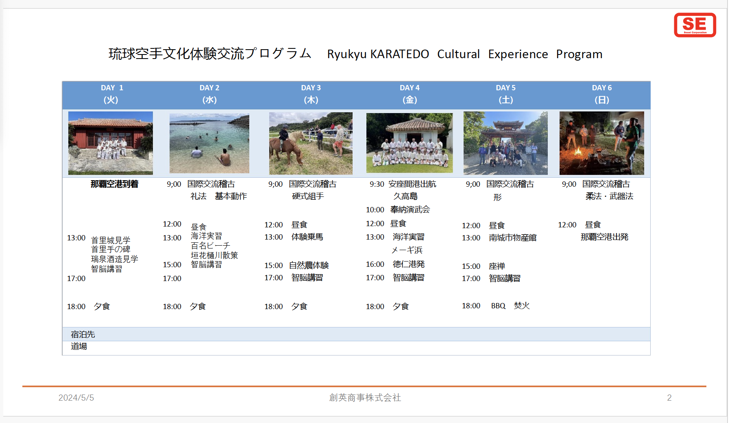Select the Ryukyu KARATEDO English title
732x423 pixels.
[464, 54]
